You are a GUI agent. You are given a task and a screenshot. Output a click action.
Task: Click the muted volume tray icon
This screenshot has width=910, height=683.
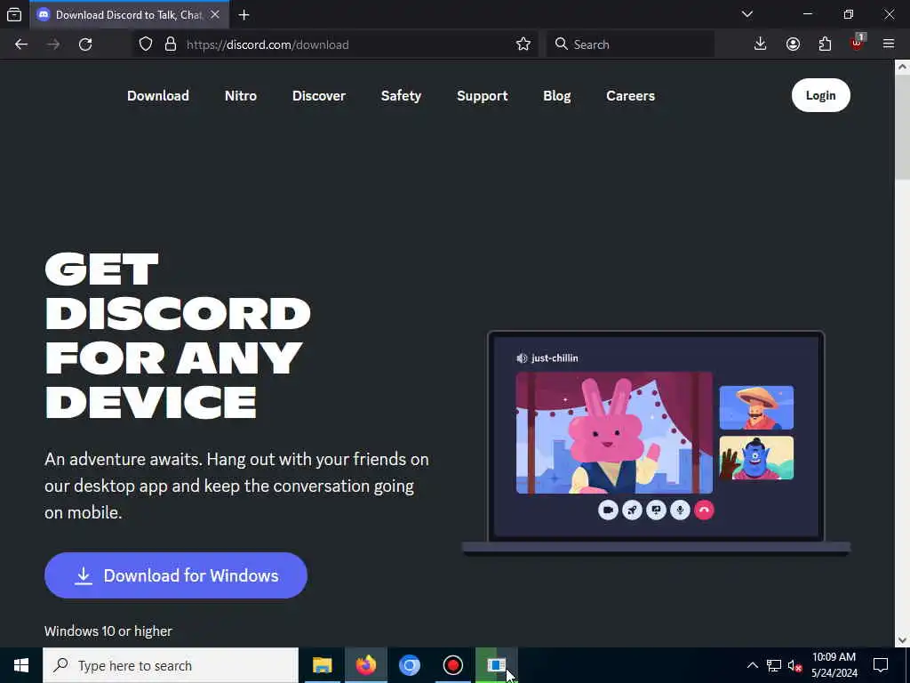click(795, 665)
